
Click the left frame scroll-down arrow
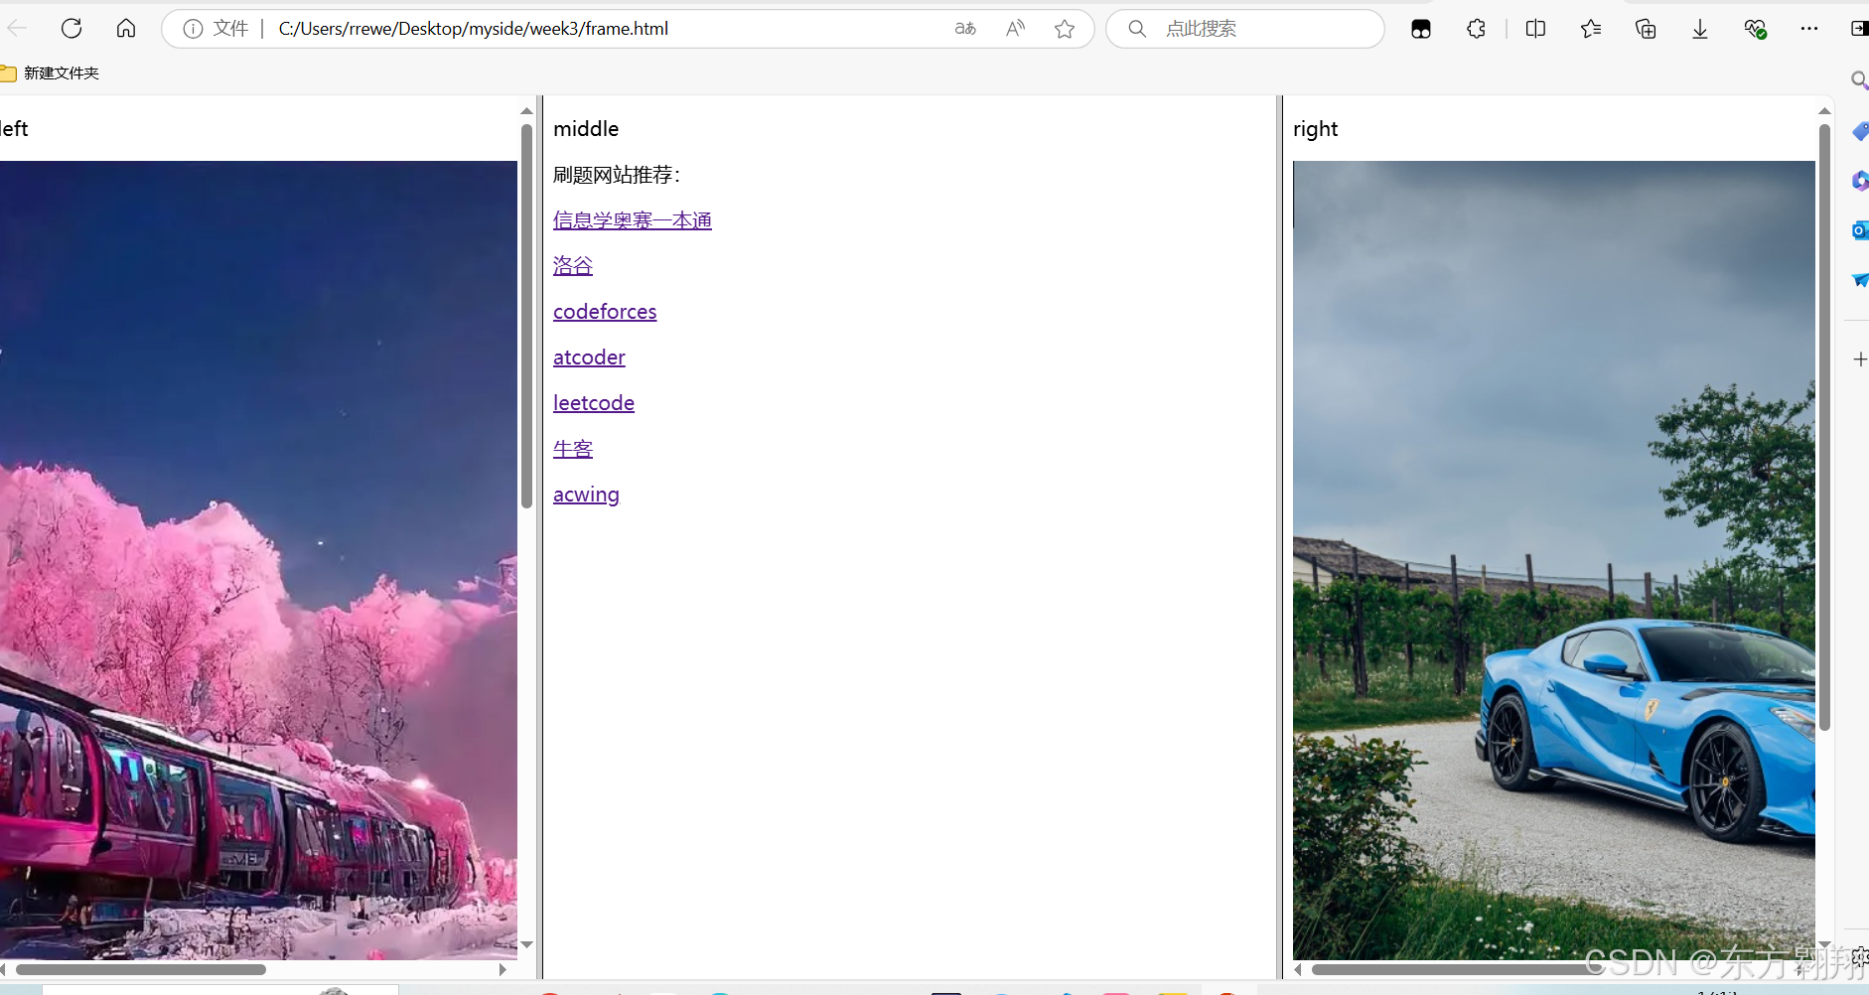pos(526,945)
